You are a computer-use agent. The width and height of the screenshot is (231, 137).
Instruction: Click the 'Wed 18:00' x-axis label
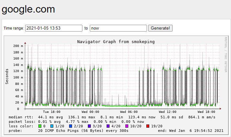tap(206, 112)
